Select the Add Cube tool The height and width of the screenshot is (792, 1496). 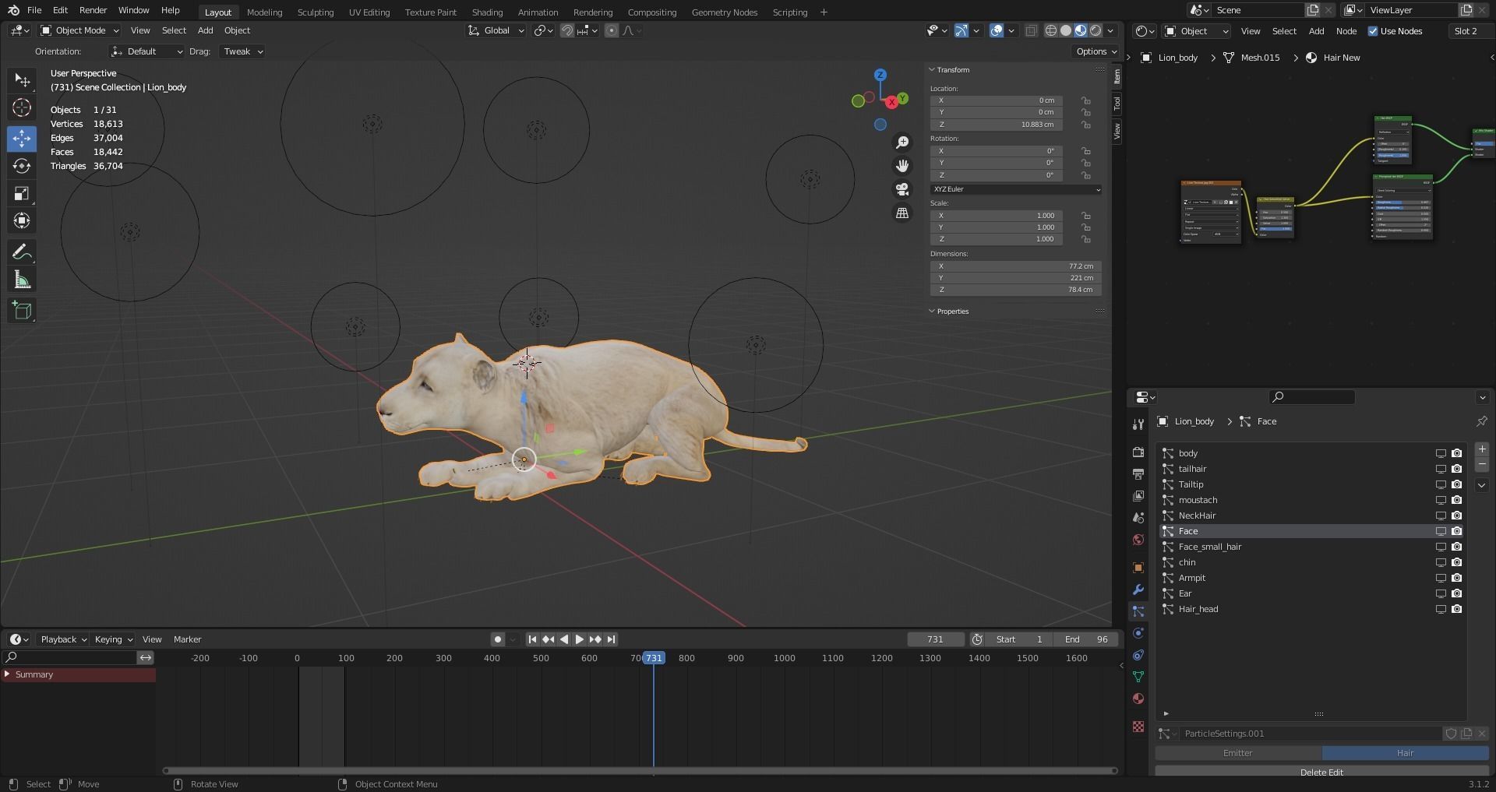(22, 311)
